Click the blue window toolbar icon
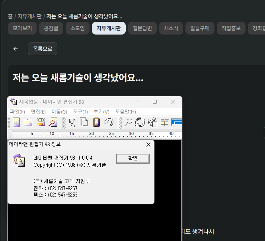The height and width of the screenshot is (241, 265). click(177, 122)
